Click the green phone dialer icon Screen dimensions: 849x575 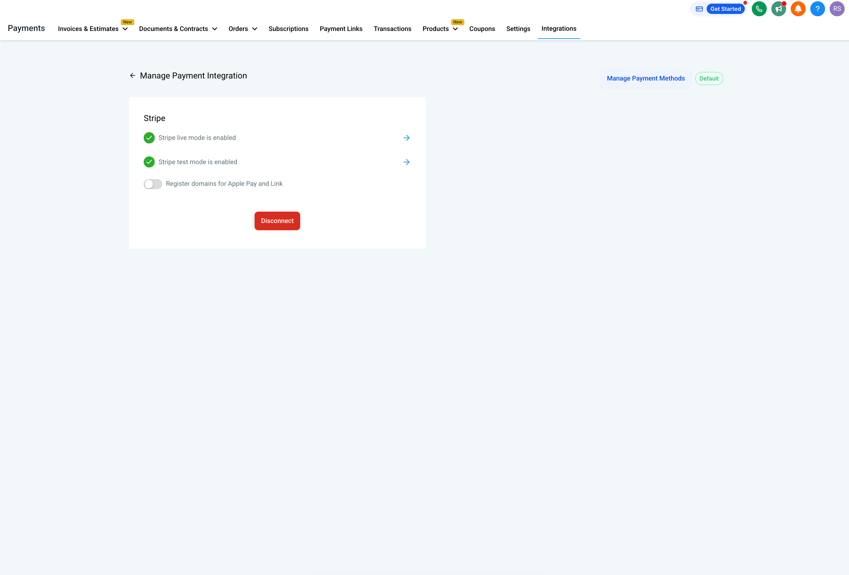[759, 9]
